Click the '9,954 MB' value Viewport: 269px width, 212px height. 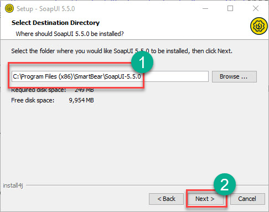point(81,100)
